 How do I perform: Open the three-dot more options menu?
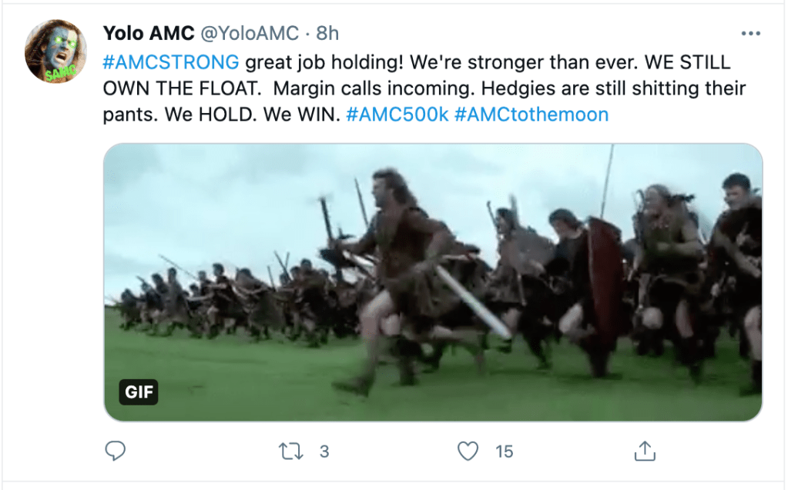749,34
